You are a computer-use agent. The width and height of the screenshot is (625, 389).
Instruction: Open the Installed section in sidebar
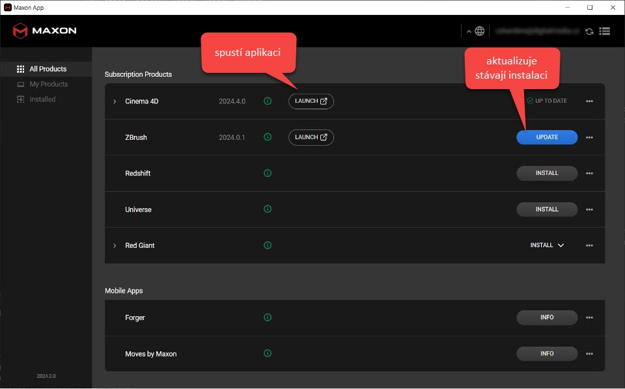click(x=42, y=100)
